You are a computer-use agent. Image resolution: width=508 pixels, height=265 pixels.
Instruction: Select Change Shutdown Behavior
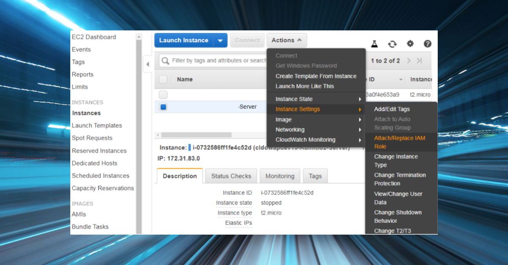tap(398, 216)
